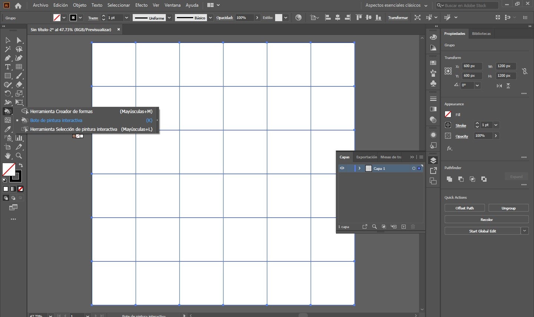
Task: Enable Draw Normal mode
Action: 6,198
